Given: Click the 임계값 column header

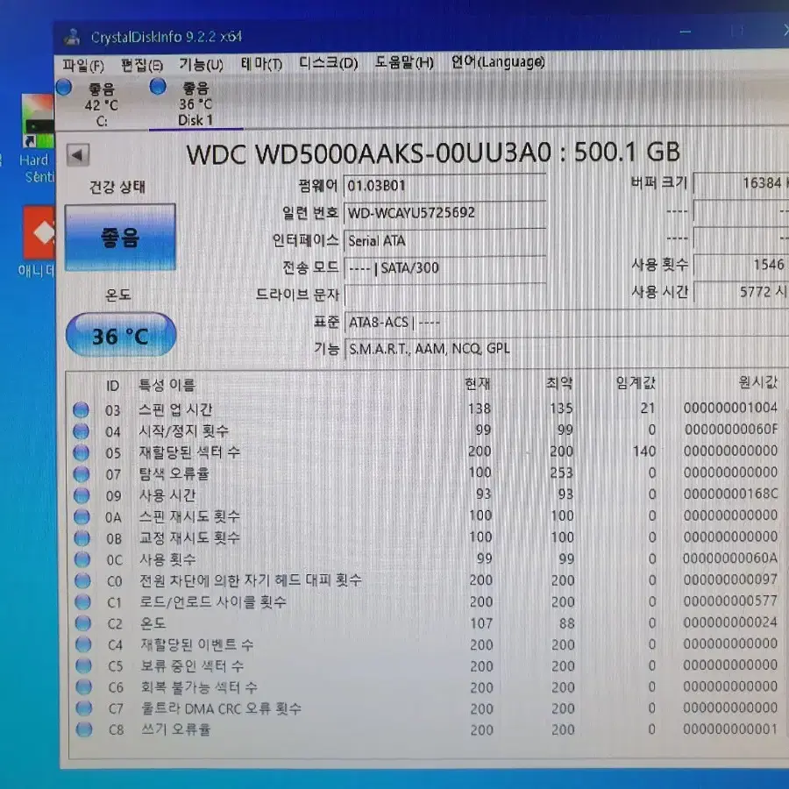Looking at the screenshot, I should (x=636, y=382).
